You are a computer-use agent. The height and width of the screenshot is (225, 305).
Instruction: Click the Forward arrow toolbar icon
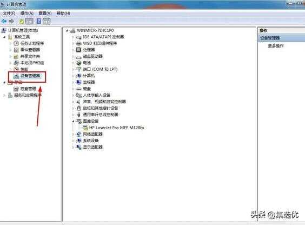[11, 21]
